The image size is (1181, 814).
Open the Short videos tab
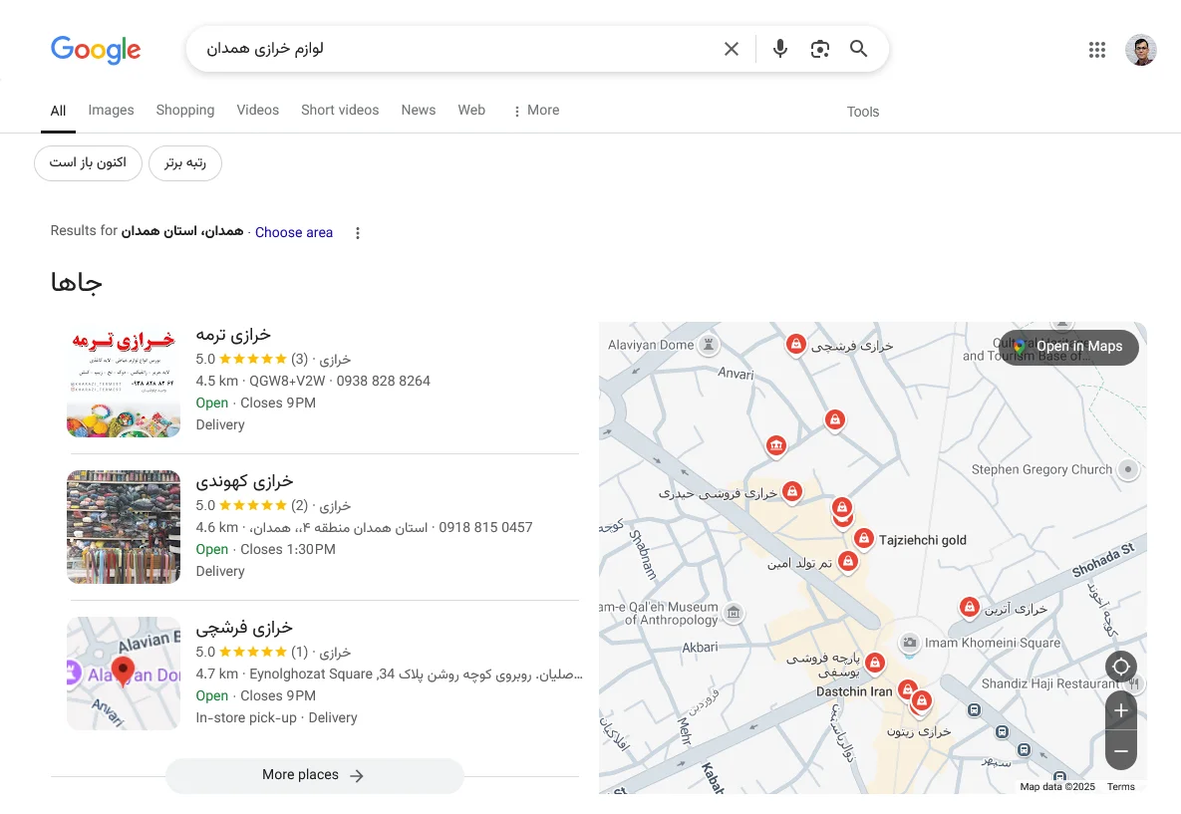coord(340,110)
